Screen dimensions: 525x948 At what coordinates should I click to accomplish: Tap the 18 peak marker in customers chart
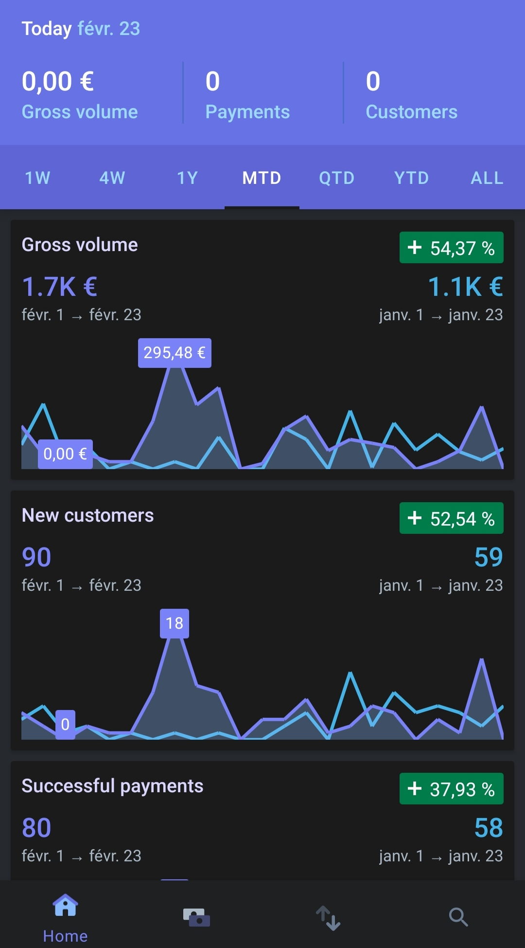click(x=175, y=623)
